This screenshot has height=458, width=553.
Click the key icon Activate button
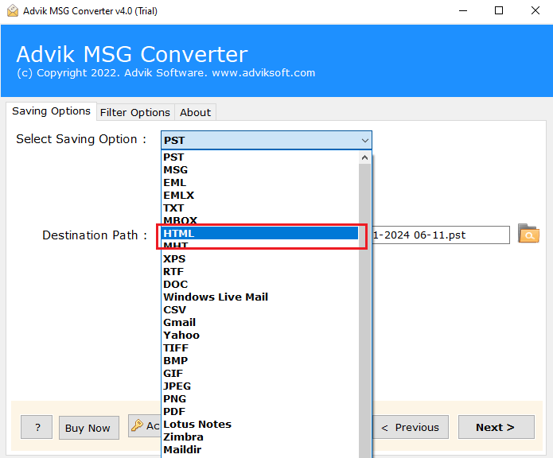[x=143, y=427]
